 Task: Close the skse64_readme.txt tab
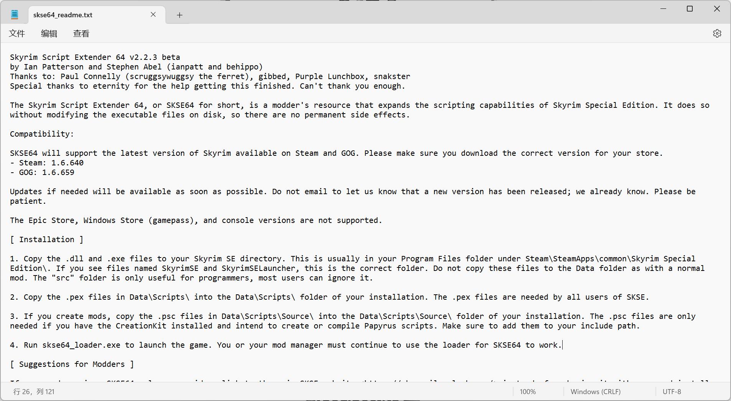point(153,15)
